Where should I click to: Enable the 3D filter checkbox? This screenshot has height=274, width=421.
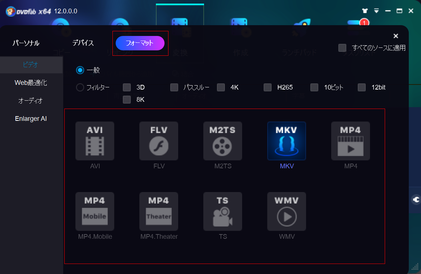[127, 87]
